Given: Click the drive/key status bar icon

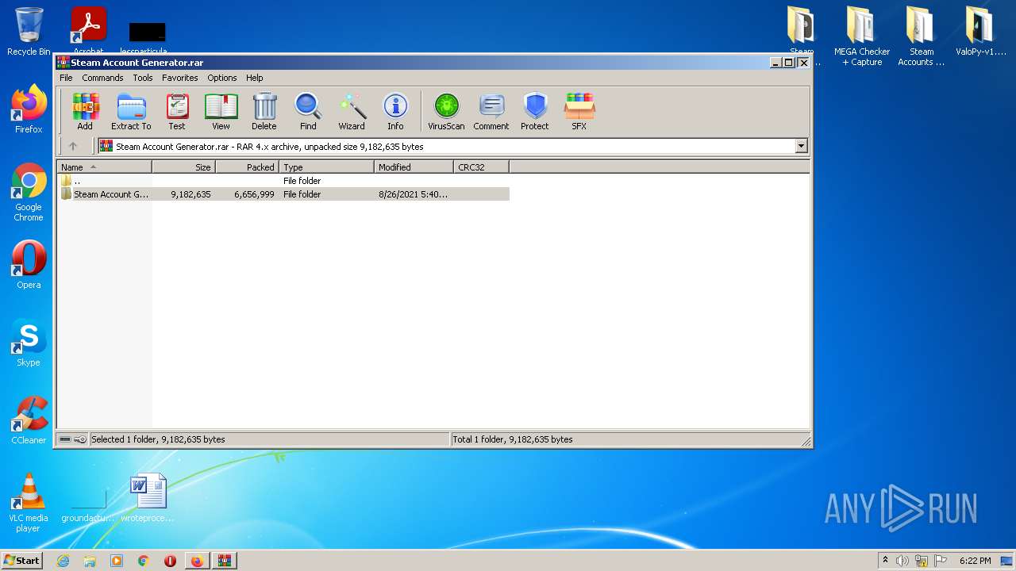Looking at the screenshot, I should (73, 439).
